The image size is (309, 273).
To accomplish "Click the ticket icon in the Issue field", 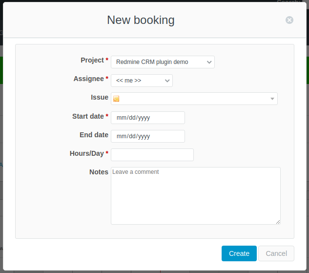I will point(116,99).
